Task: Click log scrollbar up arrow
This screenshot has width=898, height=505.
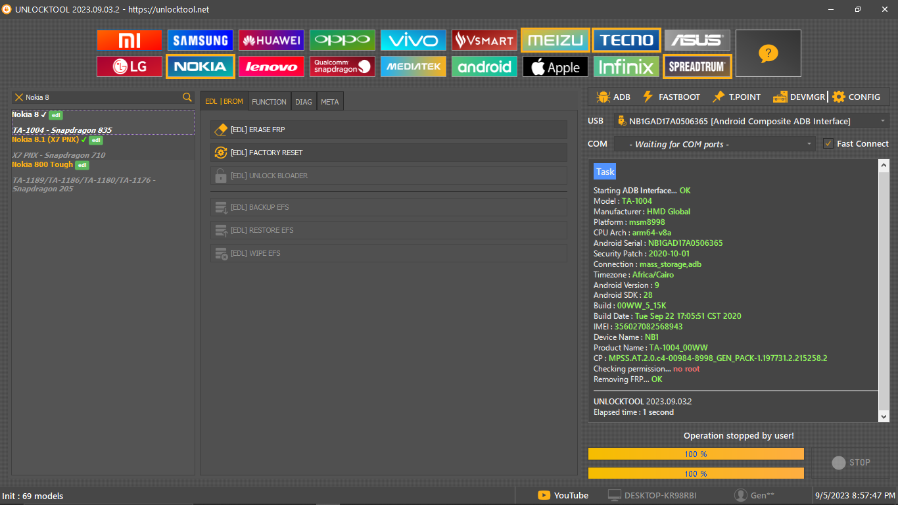Action: (x=884, y=164)
